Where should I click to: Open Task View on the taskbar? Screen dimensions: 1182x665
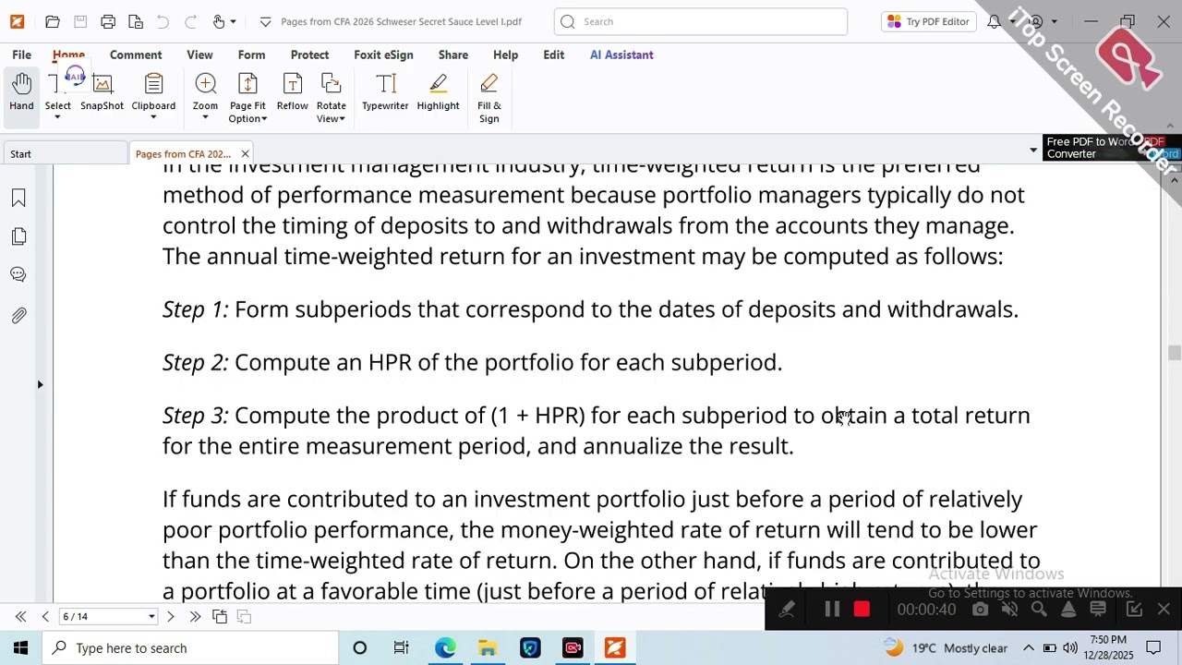click(401, 648)
